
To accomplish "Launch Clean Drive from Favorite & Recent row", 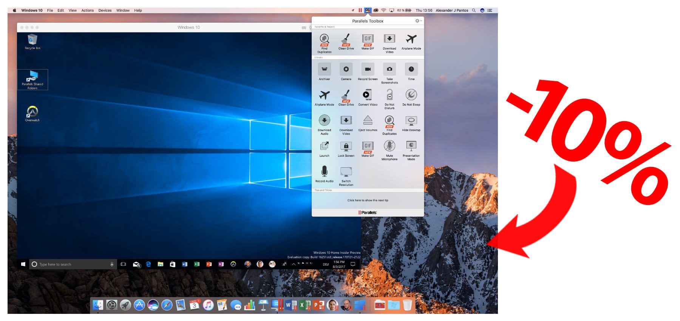I will click(346, 42).
